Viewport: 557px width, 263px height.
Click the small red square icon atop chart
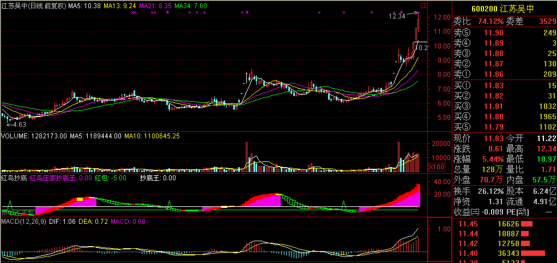pyautogui.click(x=422, y=6)
